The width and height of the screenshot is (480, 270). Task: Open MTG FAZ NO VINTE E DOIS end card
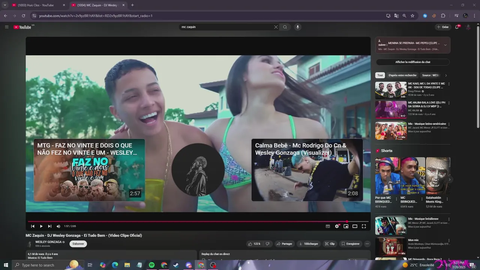[x=89, y=170]
